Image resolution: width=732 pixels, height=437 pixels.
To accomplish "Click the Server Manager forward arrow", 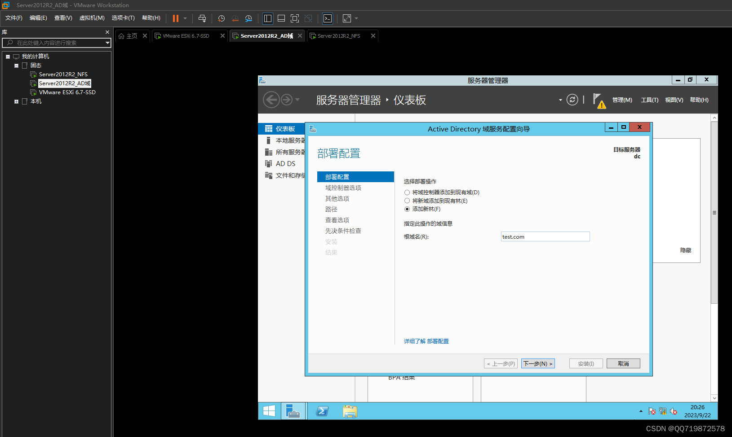I will click(287, 100).
